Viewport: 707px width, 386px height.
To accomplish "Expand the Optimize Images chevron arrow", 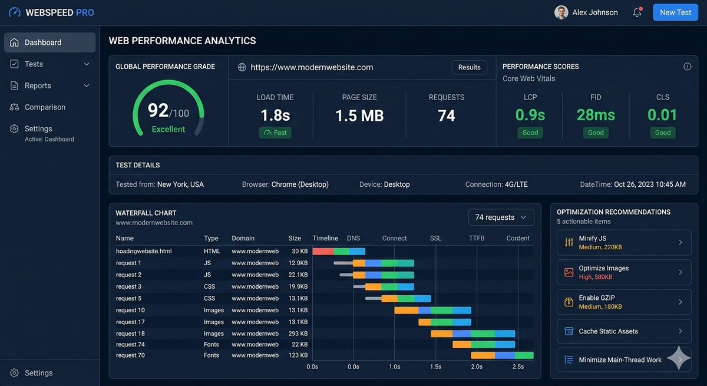I will point(680,272).
